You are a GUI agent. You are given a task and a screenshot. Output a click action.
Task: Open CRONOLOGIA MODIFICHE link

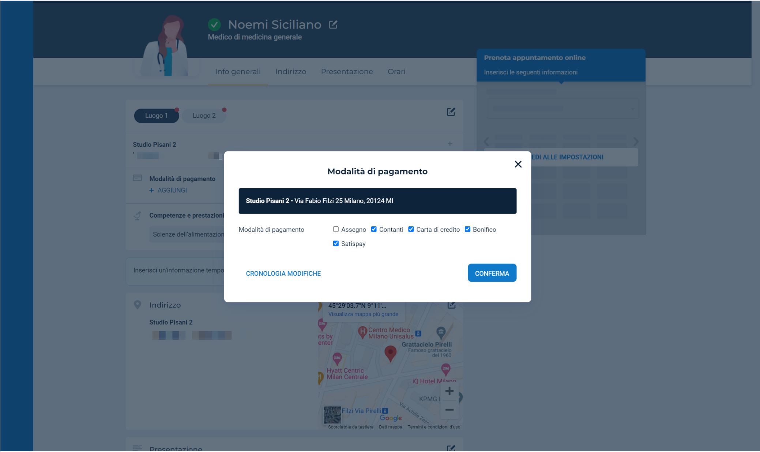pos(283,274)
